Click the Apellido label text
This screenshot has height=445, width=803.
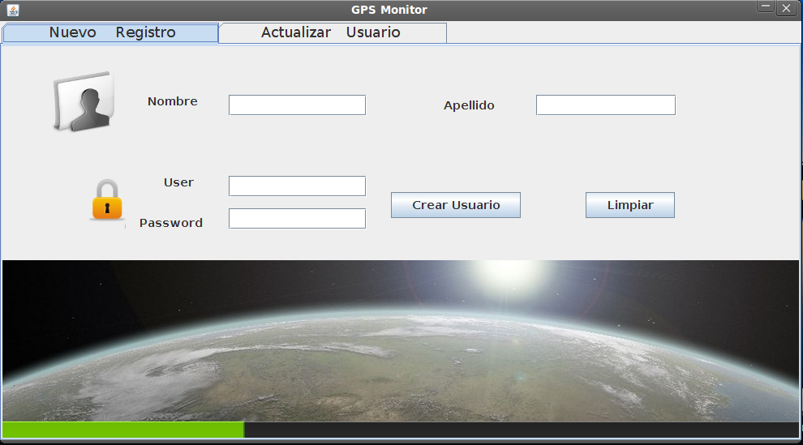[x=469, y=105]
